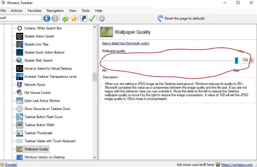Viewport: 257px width, 167px height.
Task: Open the View menu
Action: [x=73, y=11]
